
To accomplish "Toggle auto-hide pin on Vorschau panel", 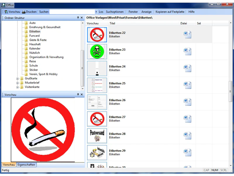I will pyautogui.click(x=78, y=94).
